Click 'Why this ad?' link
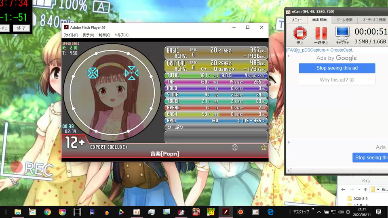Viewport: 388px width, 218px height. point(337,80)
